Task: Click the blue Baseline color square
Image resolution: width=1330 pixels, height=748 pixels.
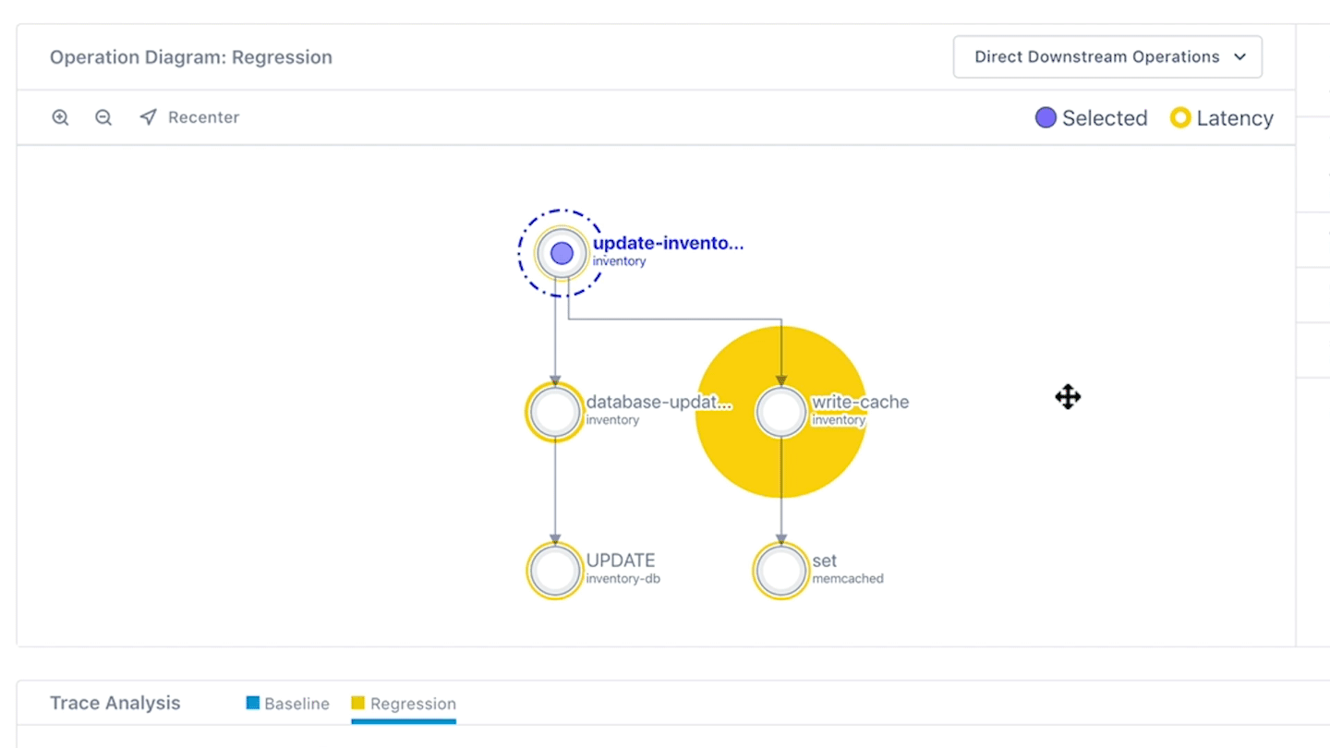Action: coord(252,703)
